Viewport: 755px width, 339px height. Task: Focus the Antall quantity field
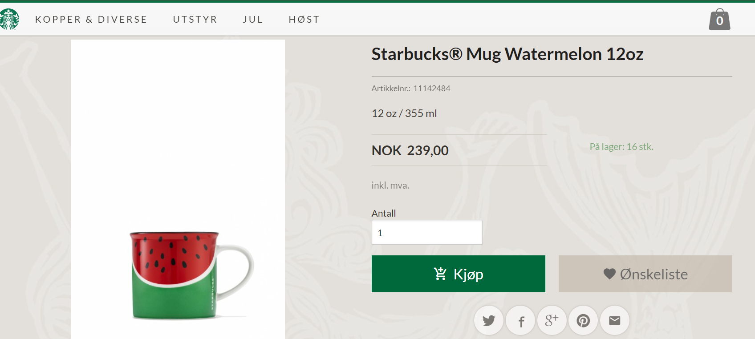[x=427, y=233]
